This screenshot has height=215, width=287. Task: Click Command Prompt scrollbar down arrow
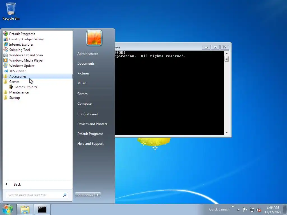(x=226, y=133)
